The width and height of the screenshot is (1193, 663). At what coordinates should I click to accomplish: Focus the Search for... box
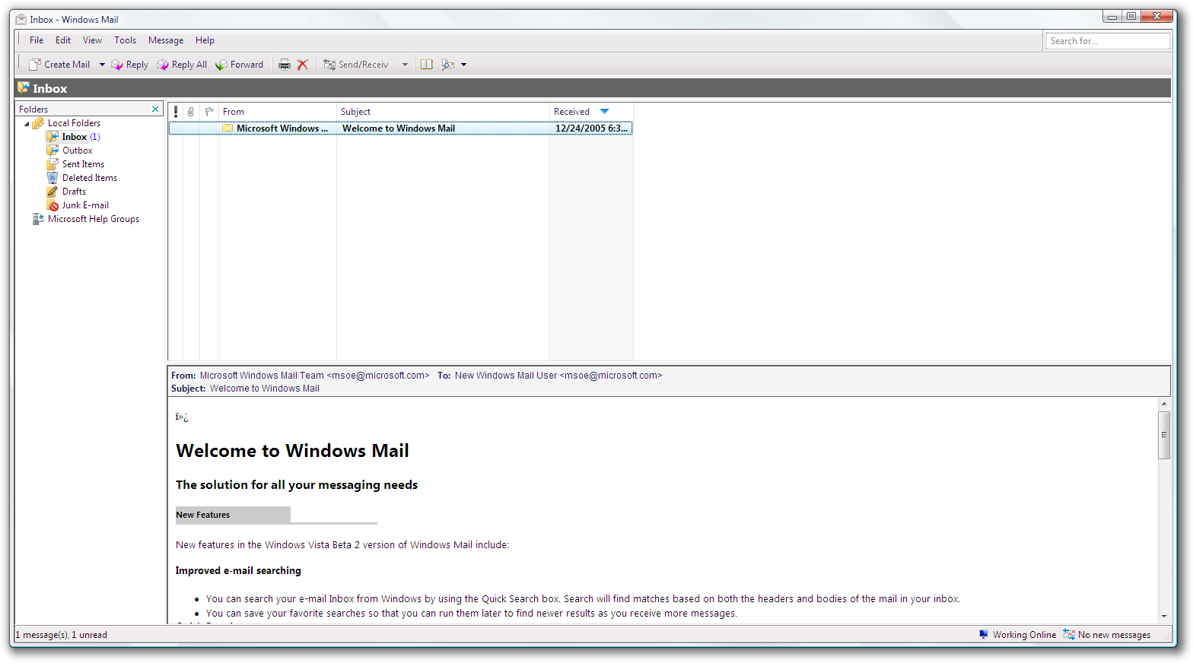coord(1108,41)
